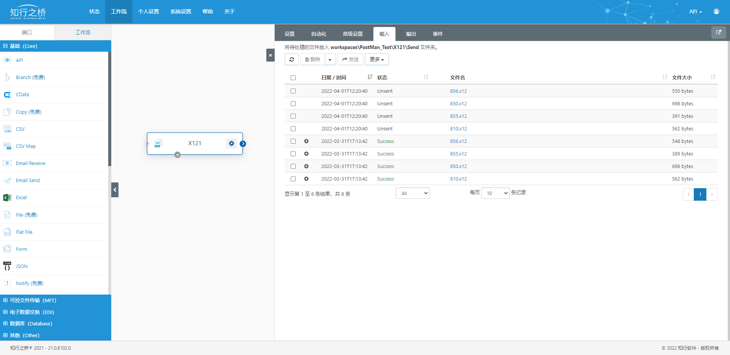Open the 系统设置 top menu
730x355 pixels.
181,11
